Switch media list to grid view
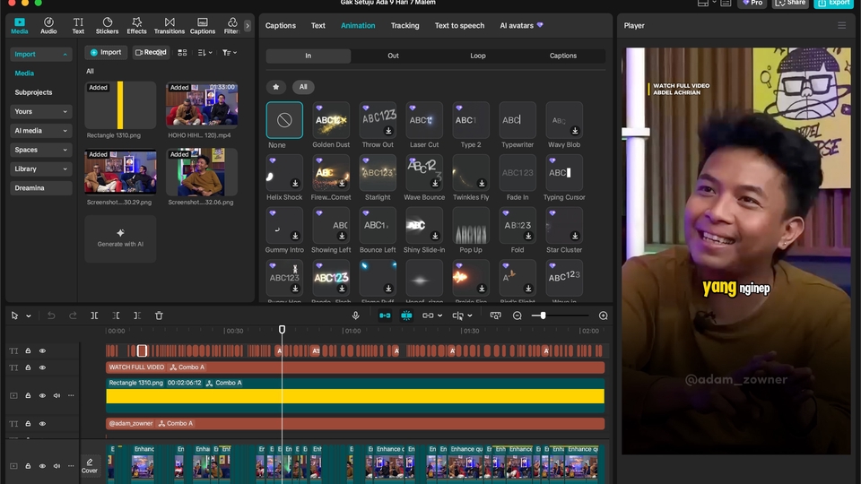861x484 pixels. coord(182,53)
